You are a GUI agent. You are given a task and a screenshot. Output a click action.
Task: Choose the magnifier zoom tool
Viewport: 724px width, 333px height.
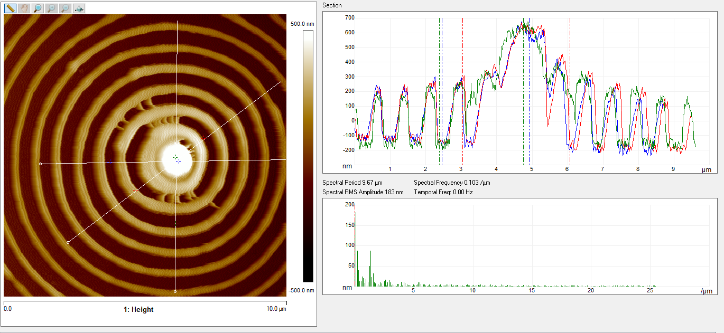(38, 8)
